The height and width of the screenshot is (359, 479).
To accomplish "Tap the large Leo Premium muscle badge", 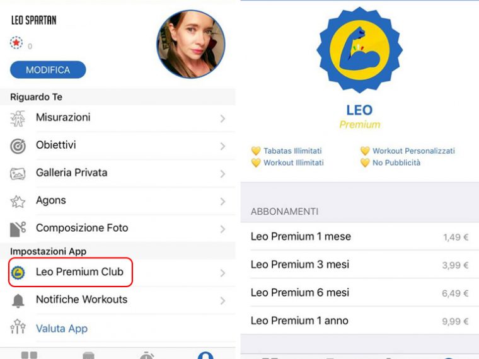I will click(x=359, y=50).
